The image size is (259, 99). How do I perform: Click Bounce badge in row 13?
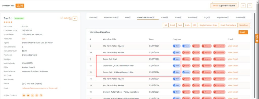tap(206, 72)
